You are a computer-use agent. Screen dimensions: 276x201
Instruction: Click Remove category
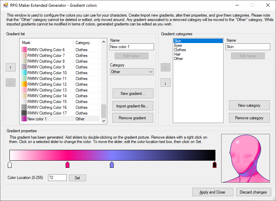pos(249,118)
